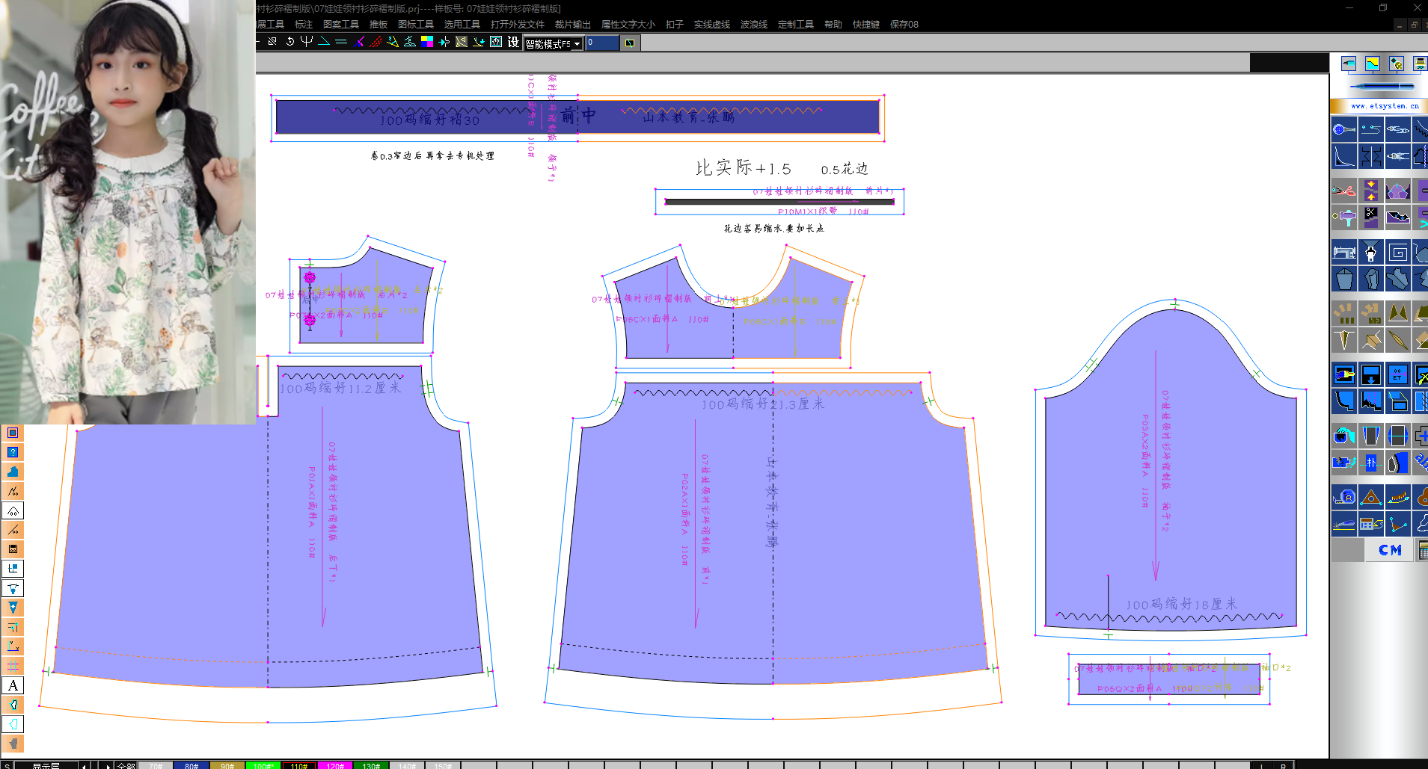Click the 波浪线 menu item
Image resolution: width=1428 pixels, height=769 pixels.
pyautogui.click(x=754, y=25)
